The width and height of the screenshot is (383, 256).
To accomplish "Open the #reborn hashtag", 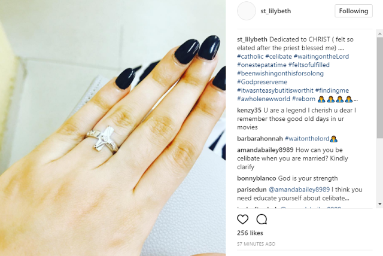I will [303, 99].
